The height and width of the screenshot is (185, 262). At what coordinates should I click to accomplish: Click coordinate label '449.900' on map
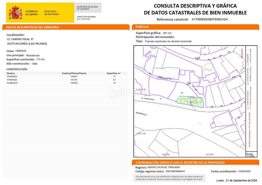(166, 155)
